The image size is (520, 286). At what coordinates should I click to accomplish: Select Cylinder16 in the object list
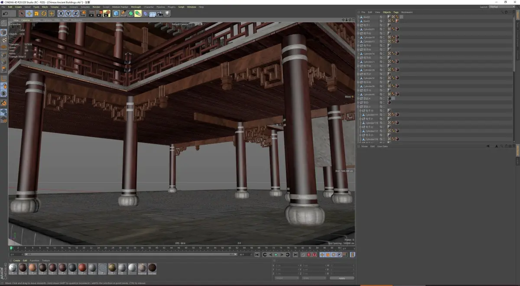pos(369,54)
